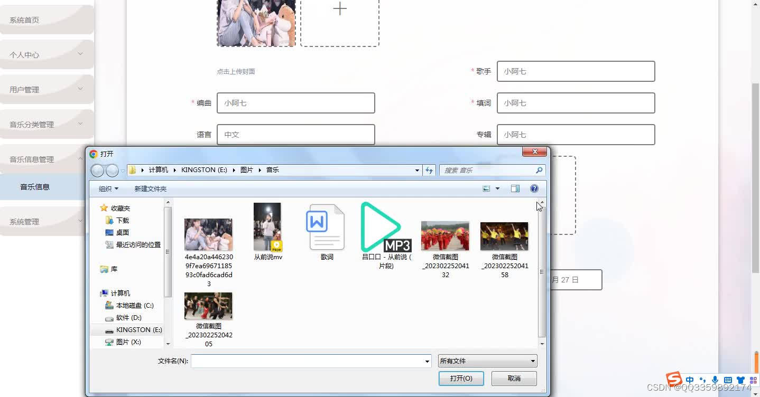The image size is (760, 397).
Task: Click the microphone voice input icon
Action: 715,380
